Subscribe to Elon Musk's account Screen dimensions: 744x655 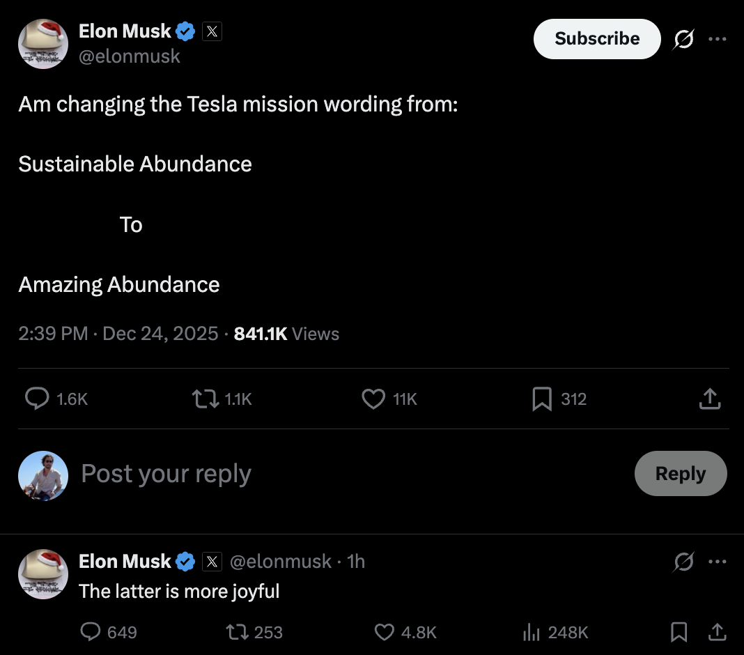(596, 39)
